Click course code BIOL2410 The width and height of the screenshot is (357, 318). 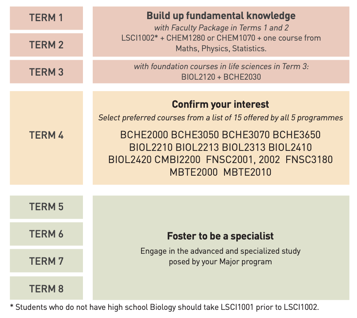290,147
